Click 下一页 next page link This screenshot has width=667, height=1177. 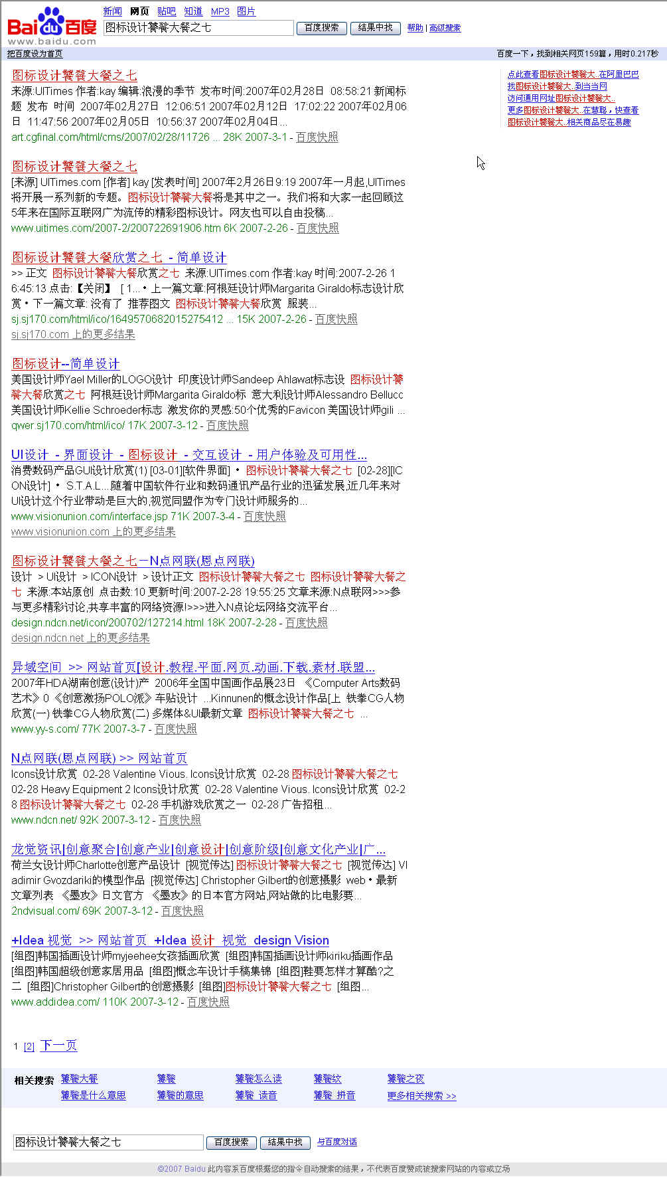(58, 1045)
